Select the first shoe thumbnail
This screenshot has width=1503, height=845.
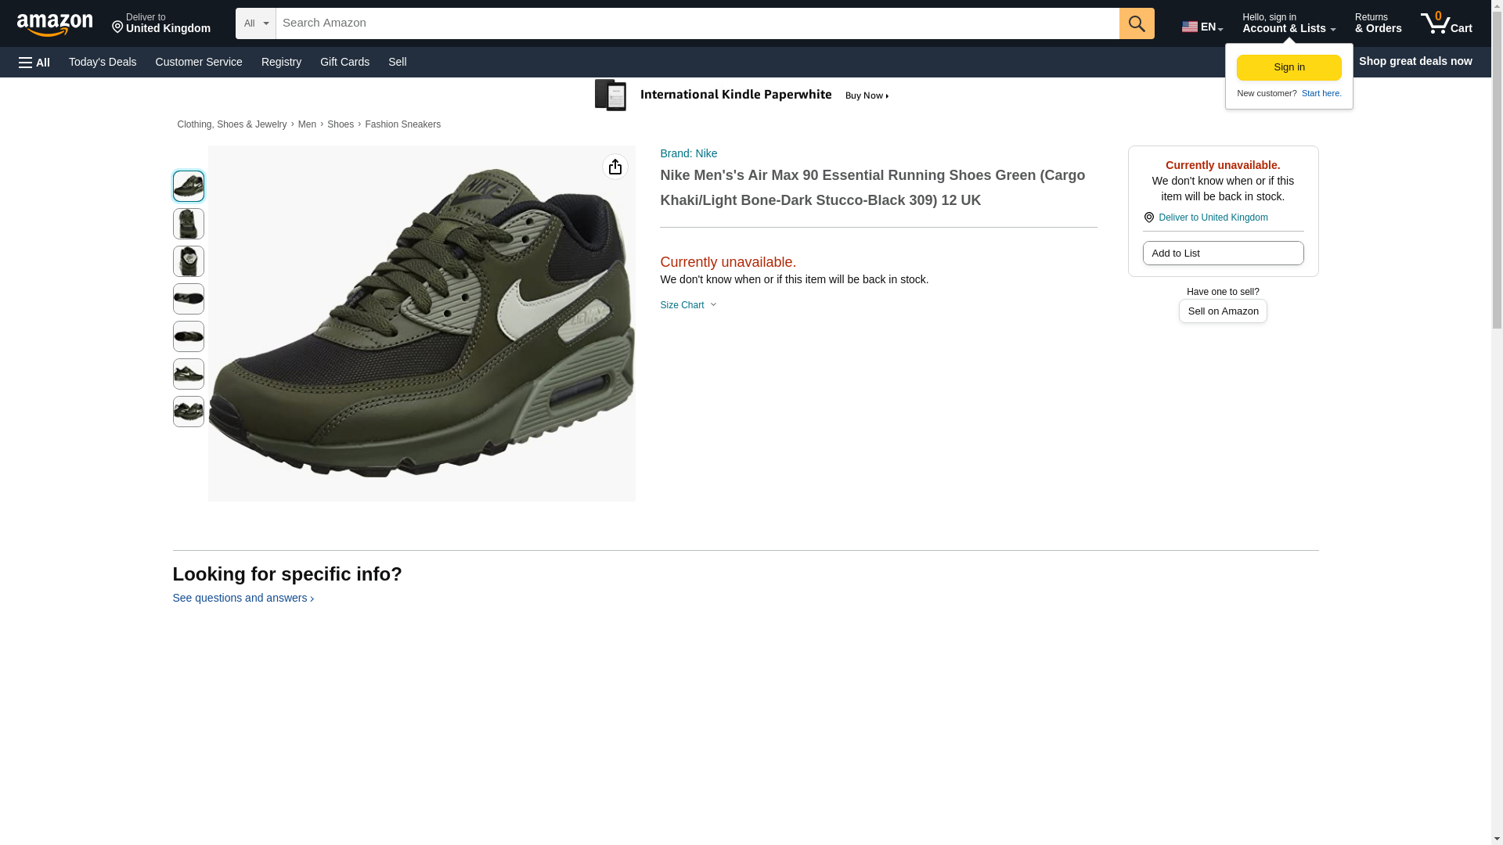(188, 186)
